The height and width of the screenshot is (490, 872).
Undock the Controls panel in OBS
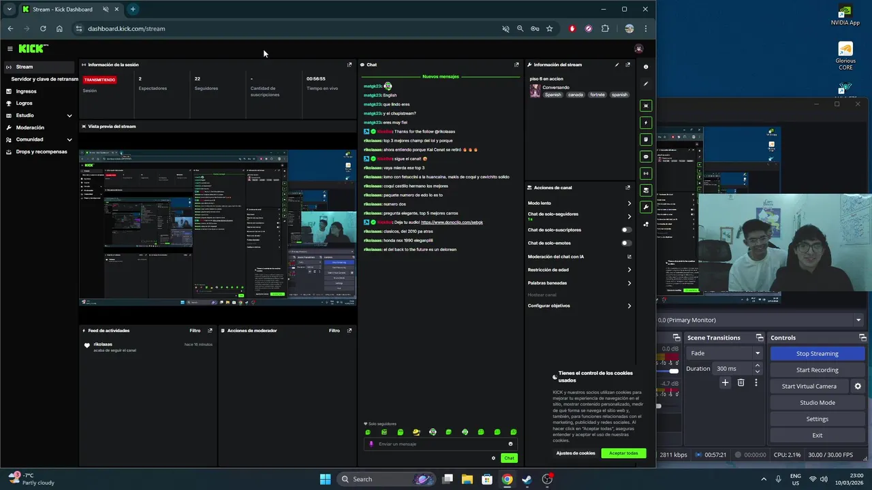[x=863, y=338]
